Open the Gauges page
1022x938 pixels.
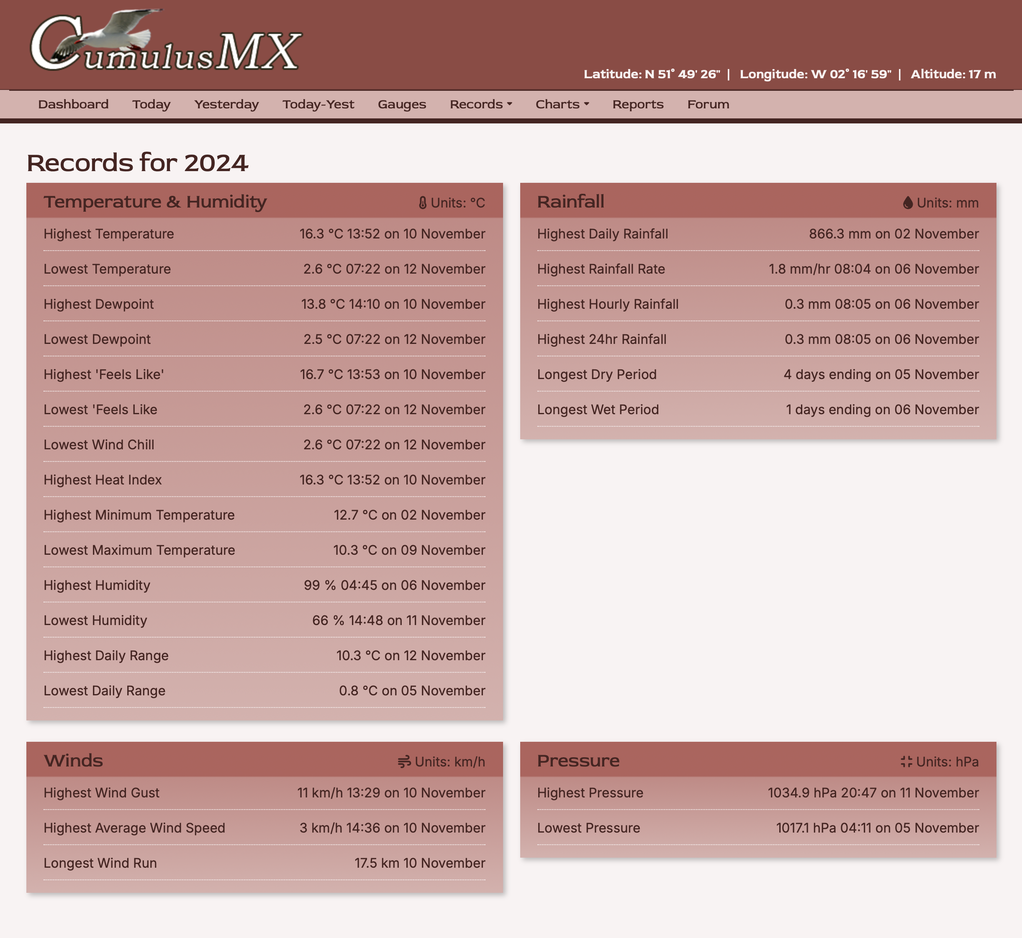pyautogui.click(x=401, y=105)
